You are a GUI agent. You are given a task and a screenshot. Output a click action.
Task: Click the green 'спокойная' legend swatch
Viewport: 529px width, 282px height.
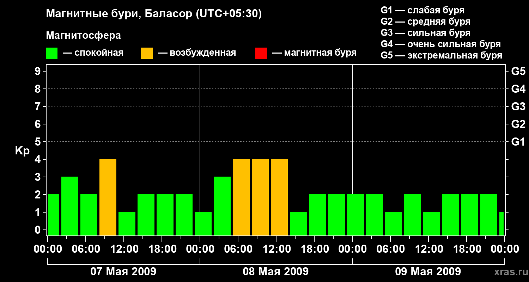click(51, 53)
